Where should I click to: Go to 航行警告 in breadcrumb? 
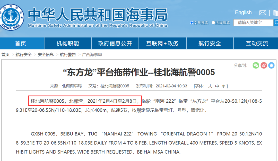coord(68,55)
